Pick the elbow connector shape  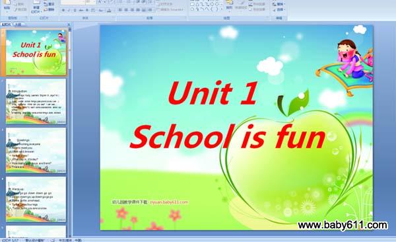click(202, 4)
